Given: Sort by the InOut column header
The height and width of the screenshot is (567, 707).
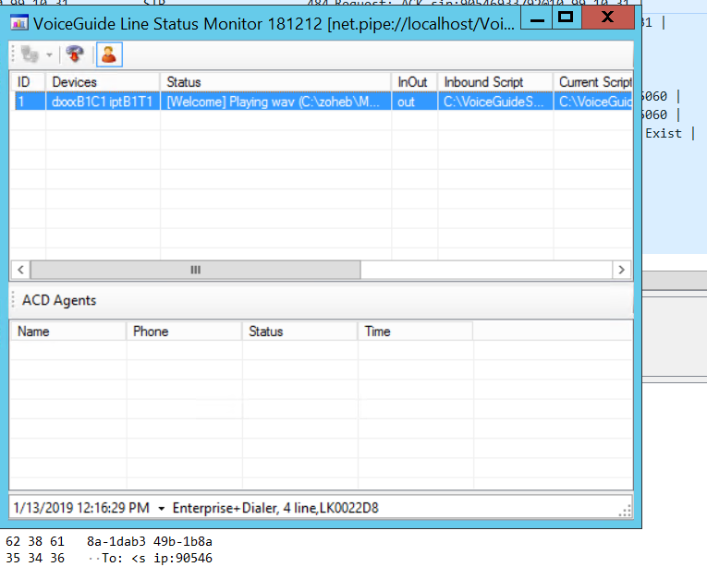Looking at the screenshot, I should [414, 82].
